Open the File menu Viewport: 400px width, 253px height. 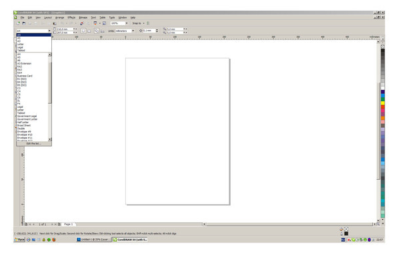[23, 17]
